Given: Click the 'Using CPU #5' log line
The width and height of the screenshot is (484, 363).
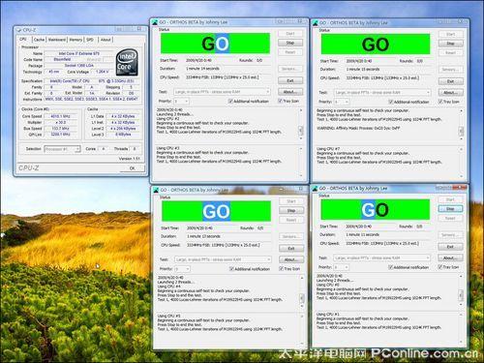Looking at the screenshot, I should point(168,316).
